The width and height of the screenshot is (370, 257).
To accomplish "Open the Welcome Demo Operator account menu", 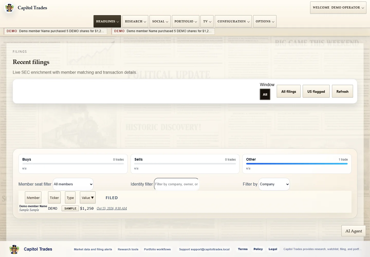I will (338, 8).
